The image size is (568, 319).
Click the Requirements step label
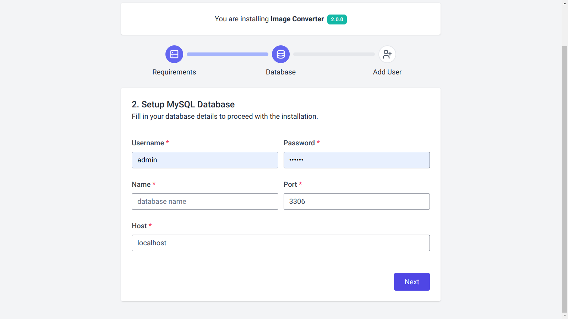click(x=174, y=72)
